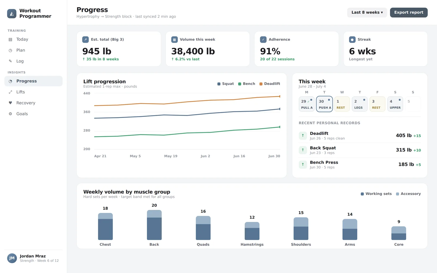The height and width of the screenshot is (273, 437).
Task: Click the Streak card icon
Action: click(352, 40)
